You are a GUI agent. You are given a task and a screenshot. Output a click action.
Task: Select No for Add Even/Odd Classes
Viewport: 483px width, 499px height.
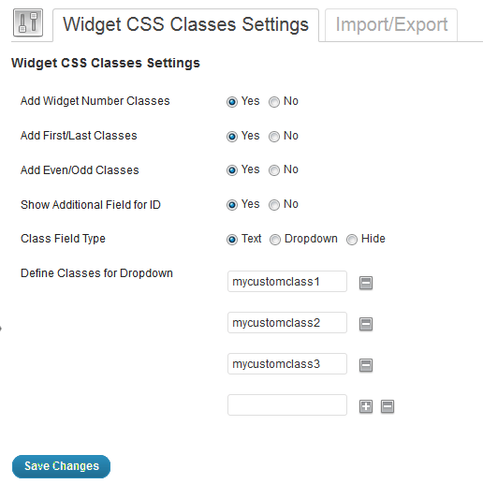click(274, 170)
